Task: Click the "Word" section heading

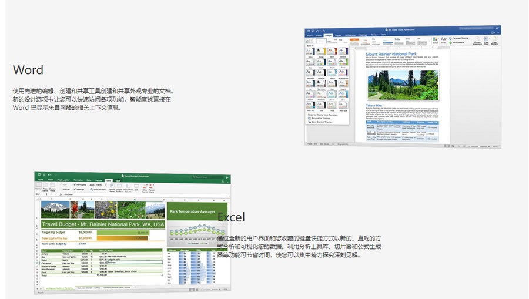Action: click(x=28, y=70)
